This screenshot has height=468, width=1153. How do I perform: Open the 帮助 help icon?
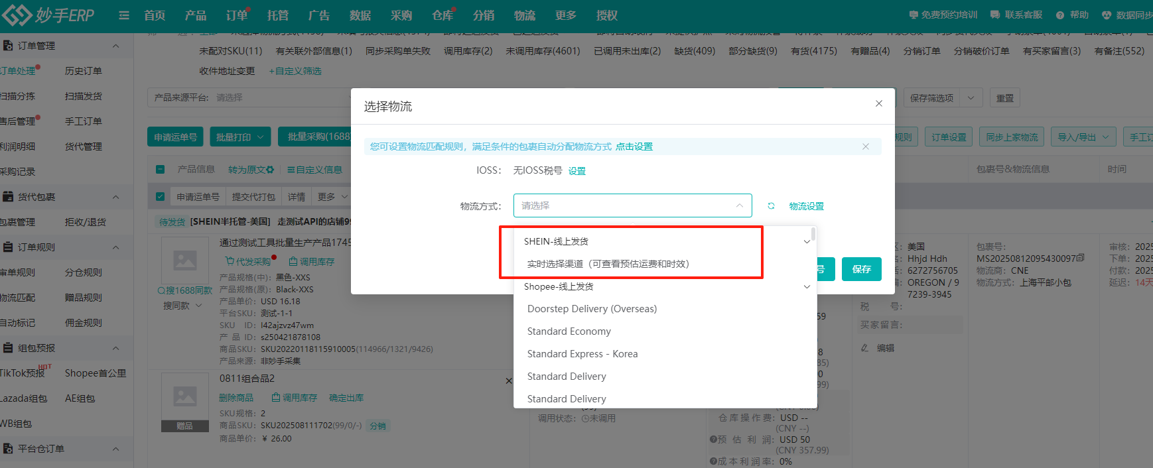coord(1072,15)
